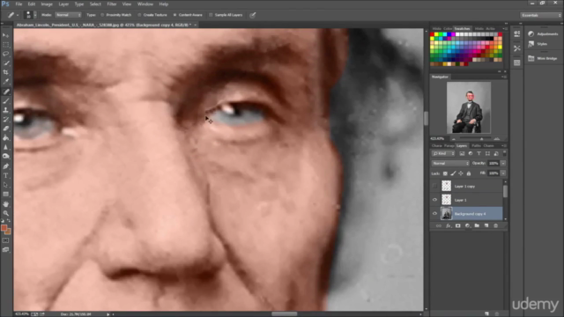
Task: Open the File menu
Action: click(19, 4)
